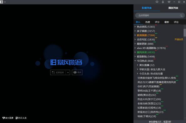Image resolution: width=186 pixels, height=123 pixels.
Task: Open 你好,疯子(荒诞喜剧) item
Action: (x=148, y=87)
